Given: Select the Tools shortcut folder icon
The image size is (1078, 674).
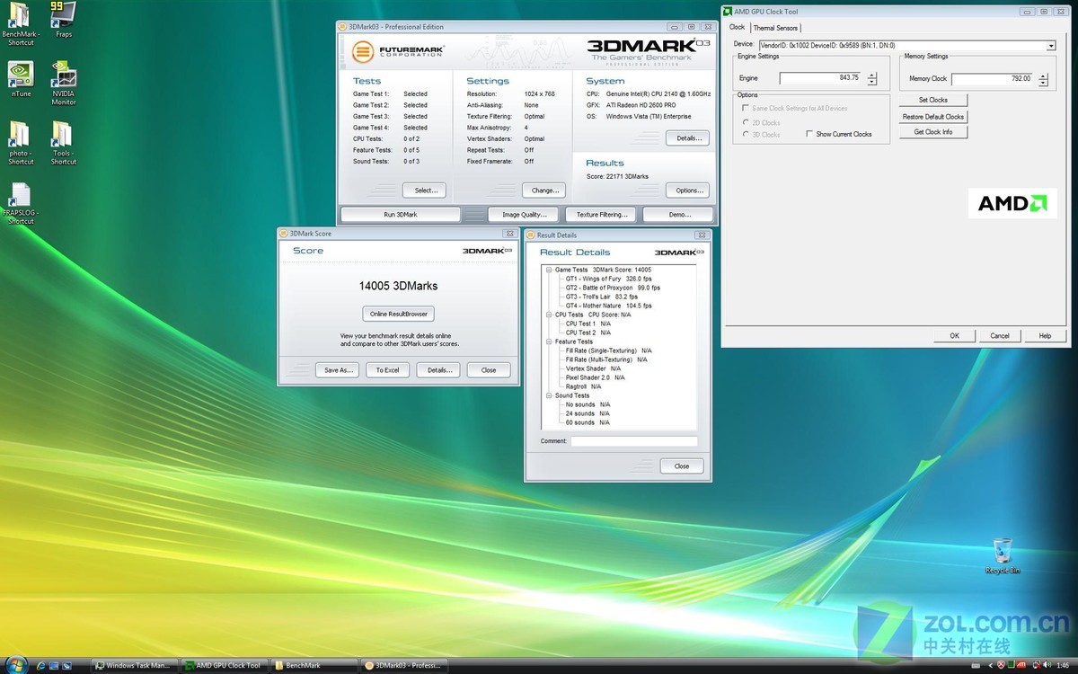Looking at the screenshot, I should click(63, 135).
